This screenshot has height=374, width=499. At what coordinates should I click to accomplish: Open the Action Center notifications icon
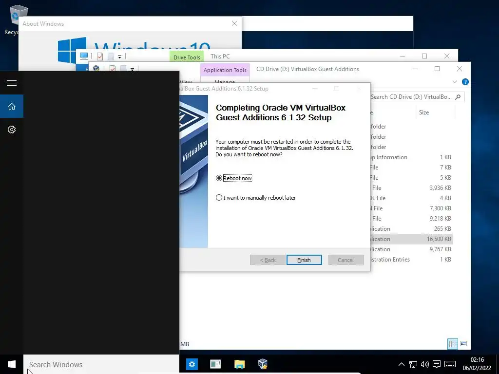pyautogui.click(x=437, y=364)
